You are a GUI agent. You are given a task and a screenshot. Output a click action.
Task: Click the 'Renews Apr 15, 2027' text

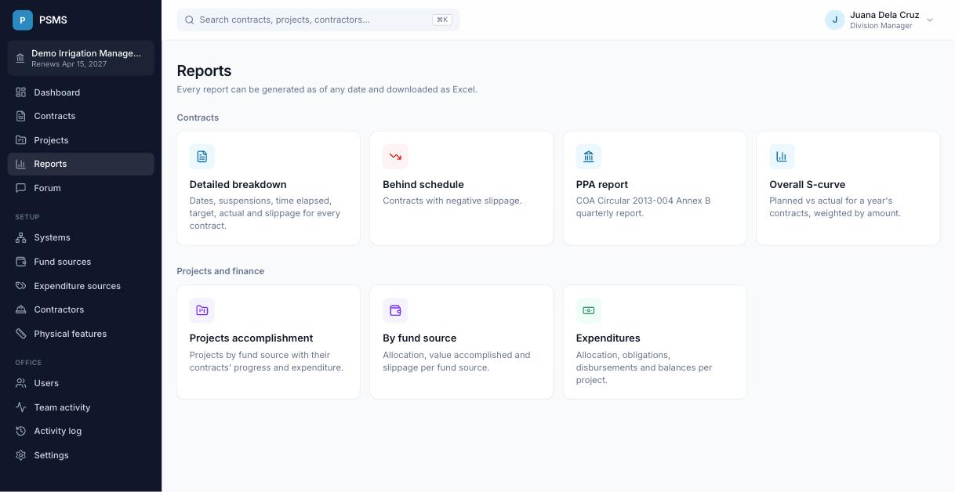point(69,64)
